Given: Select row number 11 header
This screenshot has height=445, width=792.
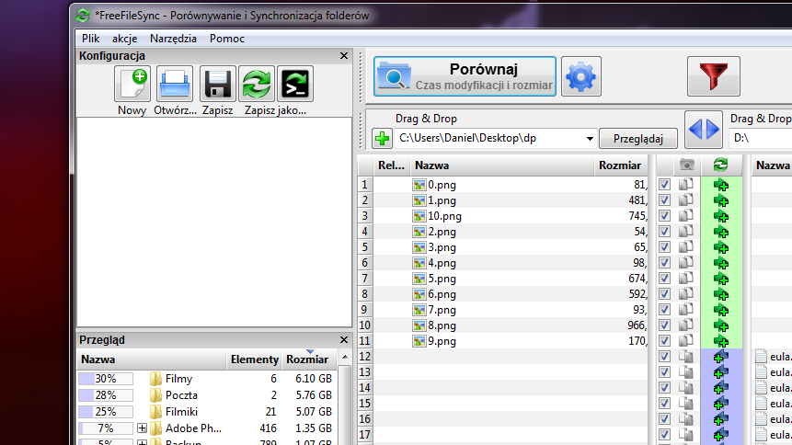Looking at the screenshot, I should click(x=364, y=341).
